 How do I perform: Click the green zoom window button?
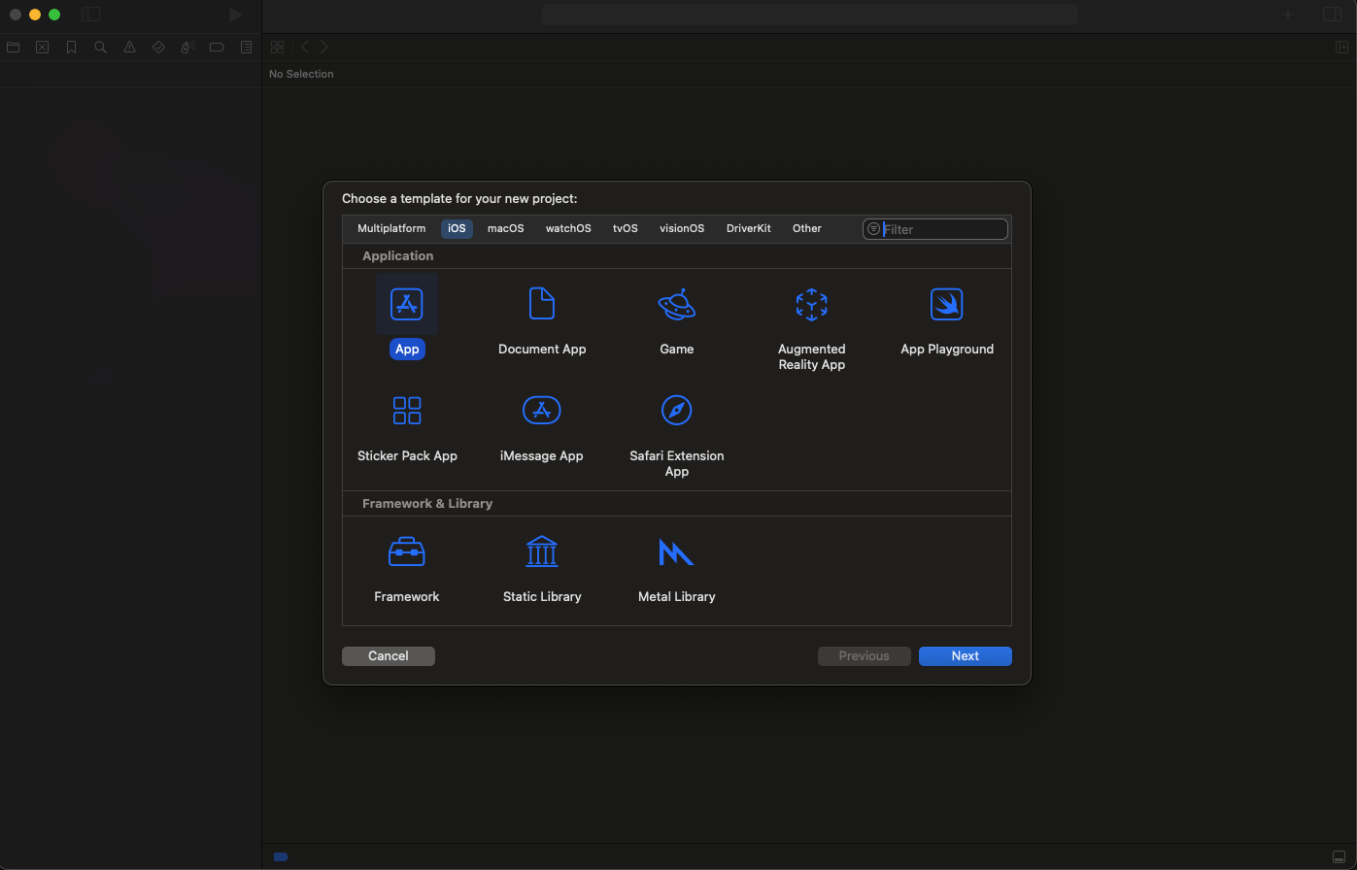54,15
